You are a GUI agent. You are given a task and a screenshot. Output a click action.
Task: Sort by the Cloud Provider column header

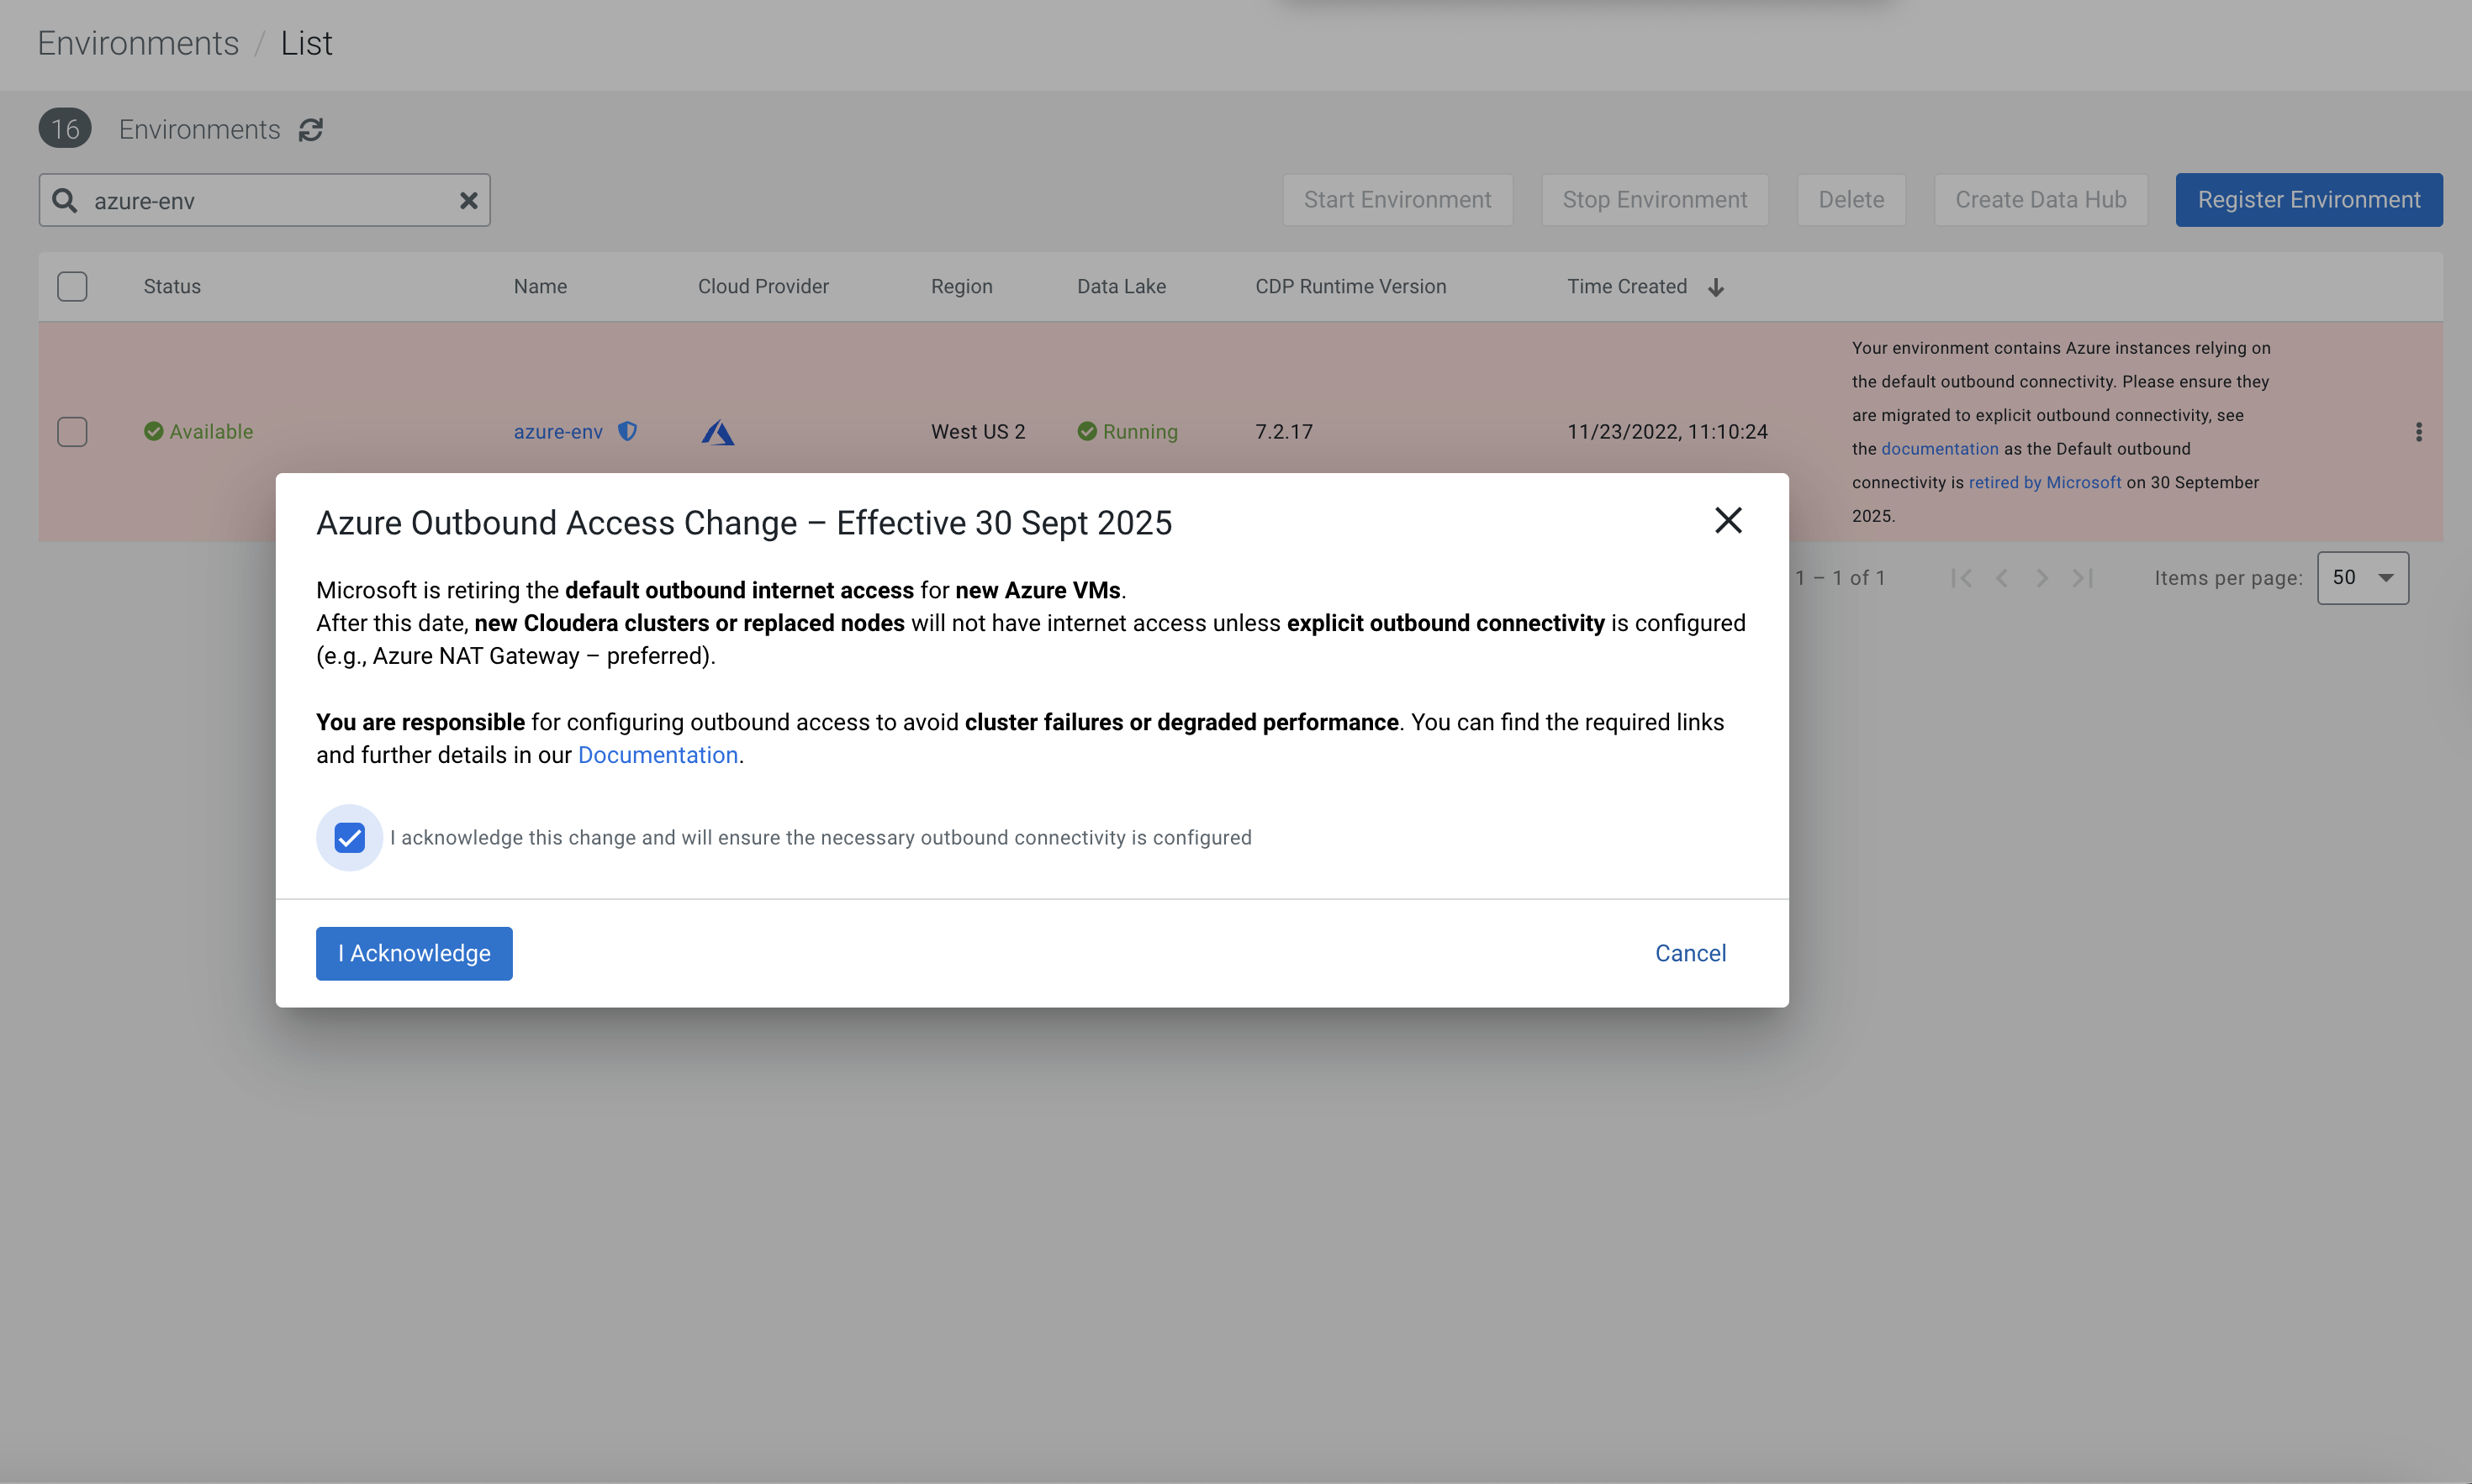pyautogui.click(x=763, y=287)
